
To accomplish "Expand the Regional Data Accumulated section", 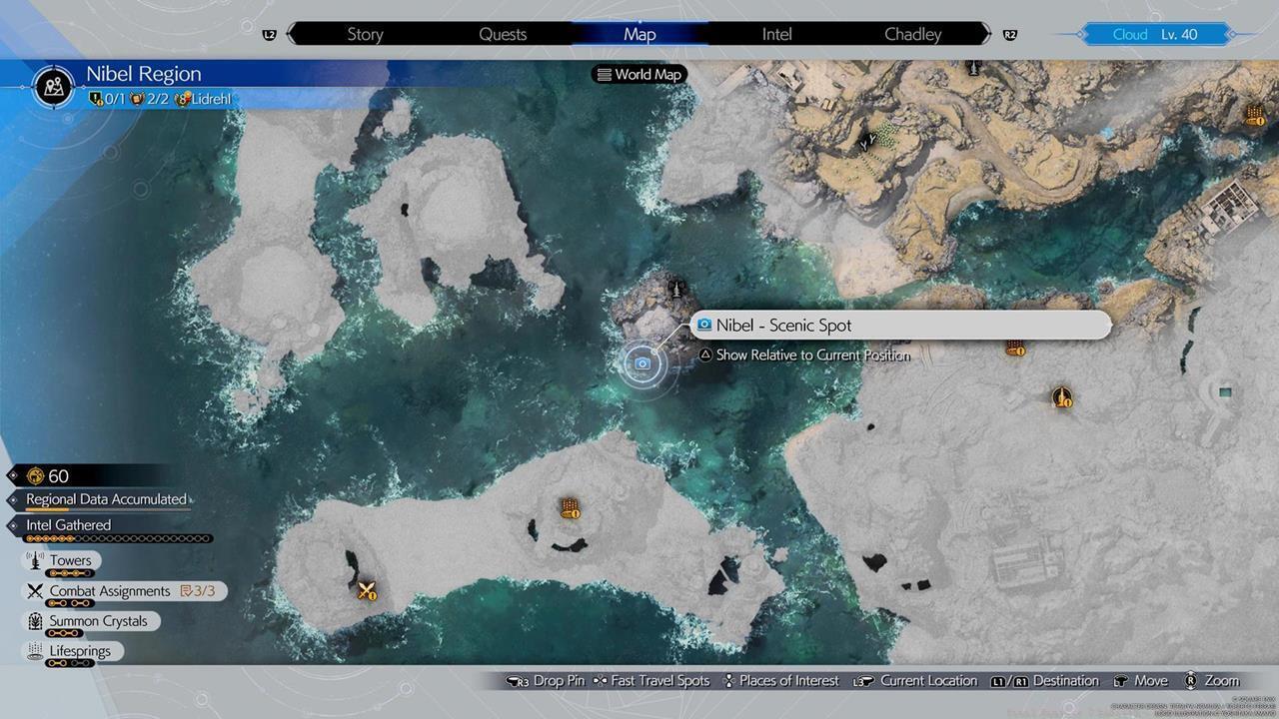I will (106, 499).
